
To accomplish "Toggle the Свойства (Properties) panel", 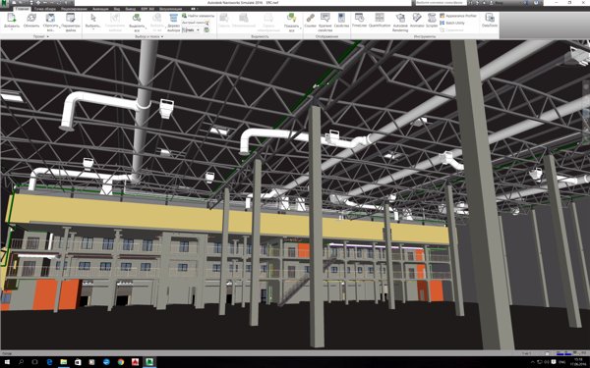I will point(341,20).
